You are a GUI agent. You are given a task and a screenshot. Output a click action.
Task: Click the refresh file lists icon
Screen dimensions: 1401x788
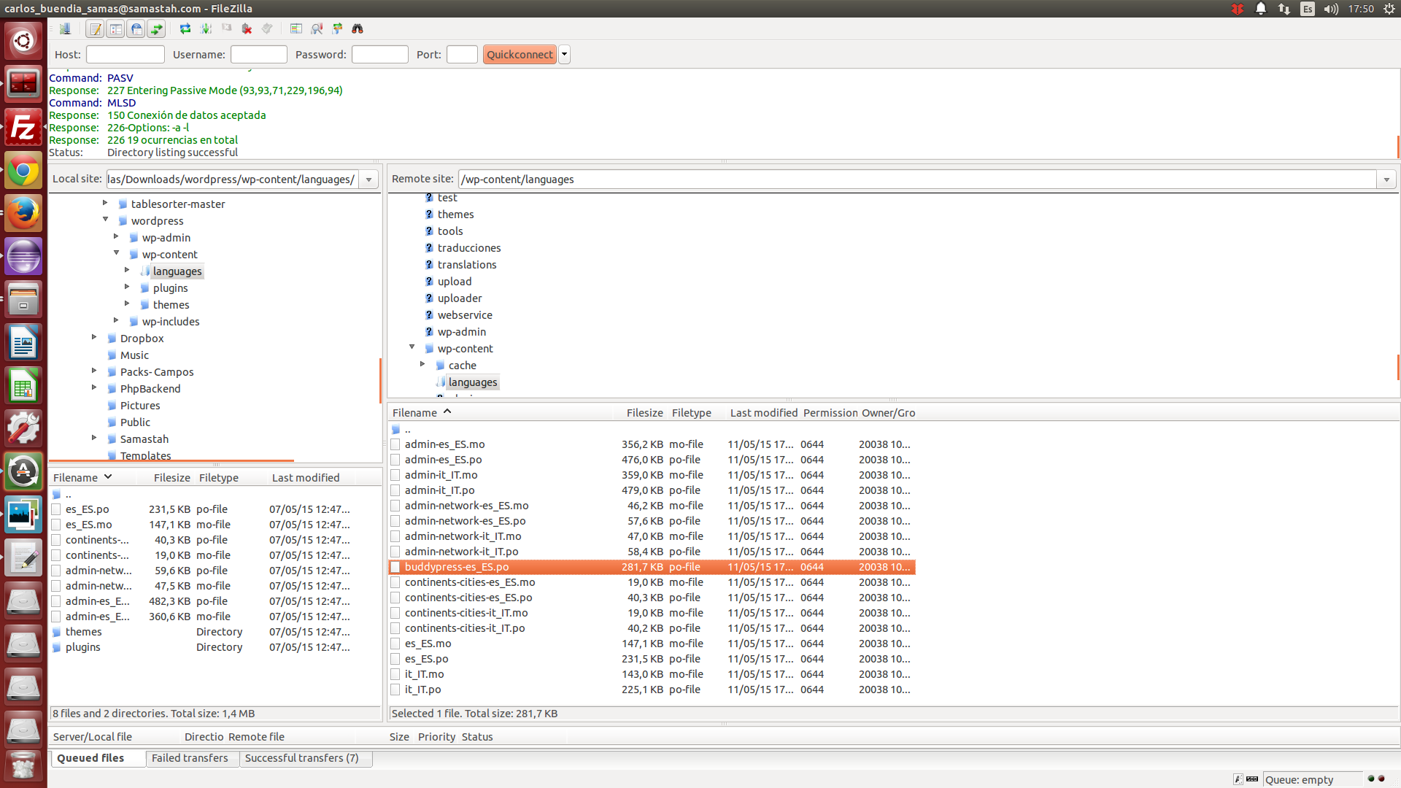185,28
